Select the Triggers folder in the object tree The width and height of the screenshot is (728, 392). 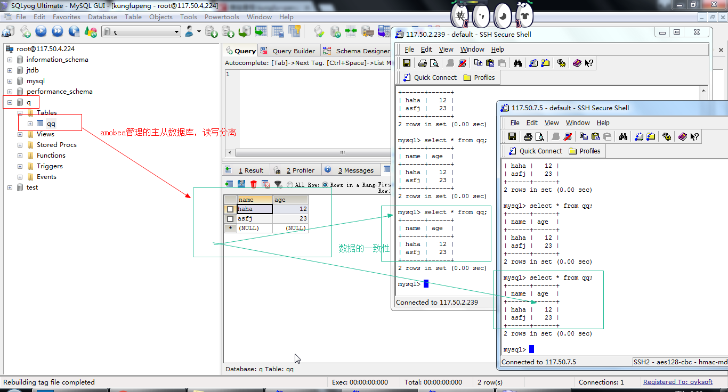(x=49, y=166)
